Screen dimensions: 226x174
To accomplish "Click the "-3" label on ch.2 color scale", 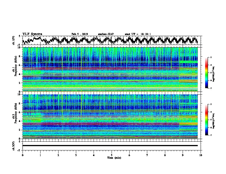I will [x=211, y=104].
